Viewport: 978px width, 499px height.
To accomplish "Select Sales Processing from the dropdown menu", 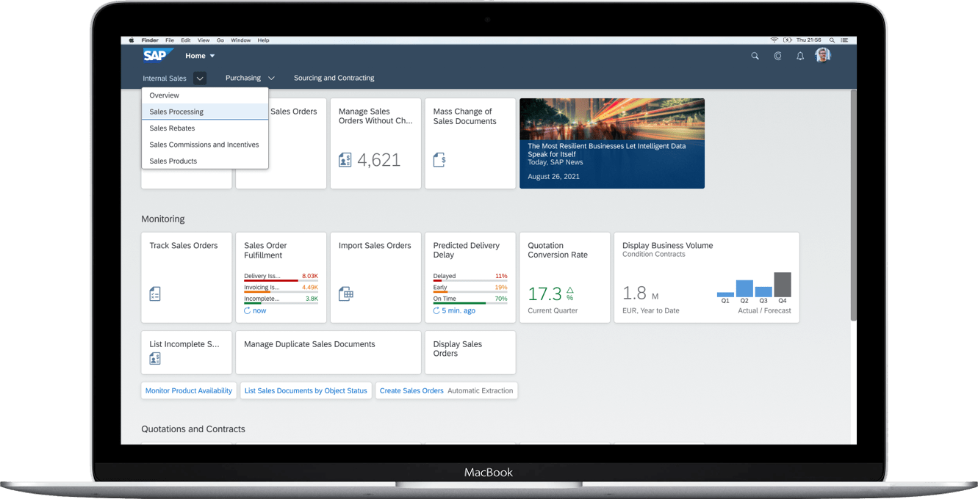I will pos(176,112).
